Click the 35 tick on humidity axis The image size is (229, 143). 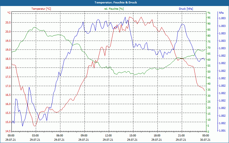pos(209,90)
